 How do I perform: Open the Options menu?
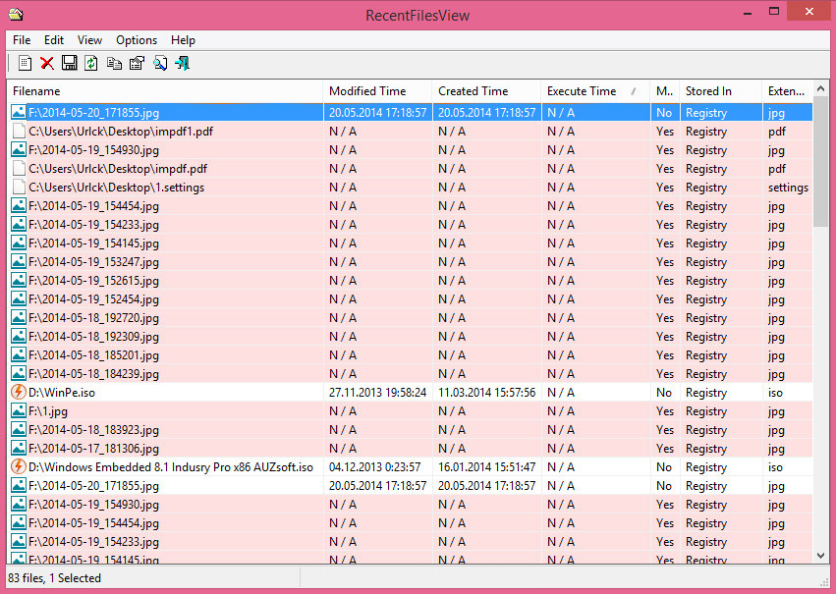click(x=137, y=40)
